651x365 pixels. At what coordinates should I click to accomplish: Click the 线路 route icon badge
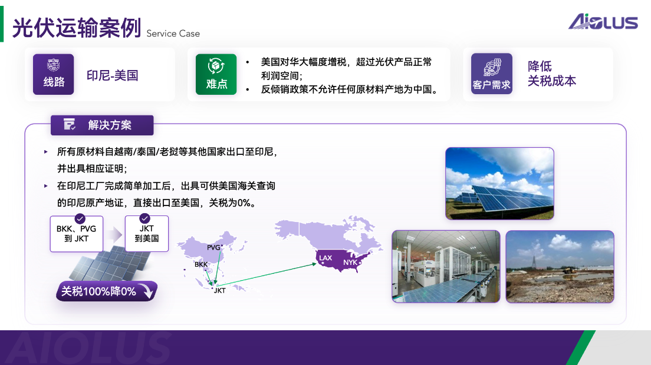[x=54, y=74]
